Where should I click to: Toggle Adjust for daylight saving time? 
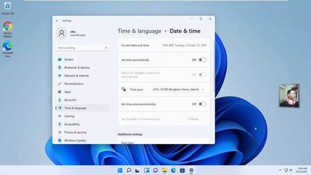click(203, 74)
